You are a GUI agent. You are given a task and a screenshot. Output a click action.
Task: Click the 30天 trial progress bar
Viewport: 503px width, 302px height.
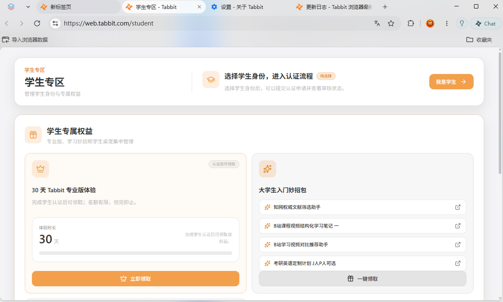point(135,253)
